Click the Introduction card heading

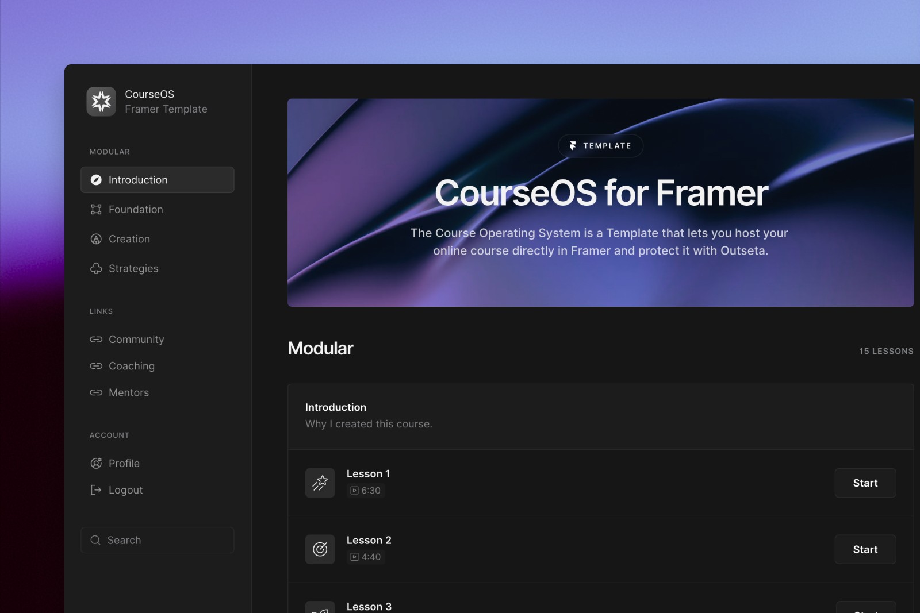[336, 407]
